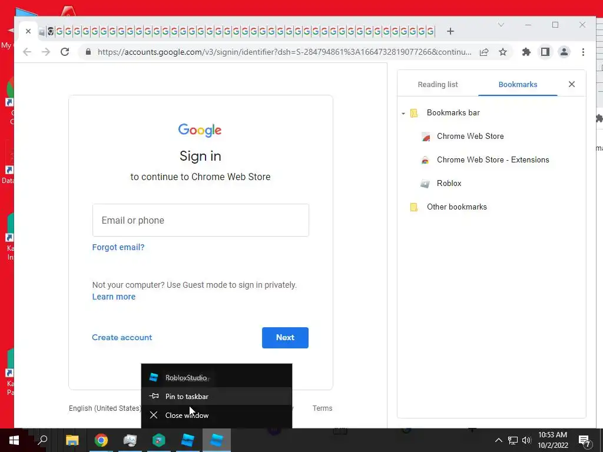This screenshot has width=603, height=452.
Task: Toggle the side panel icon
Action: [545, 52]
